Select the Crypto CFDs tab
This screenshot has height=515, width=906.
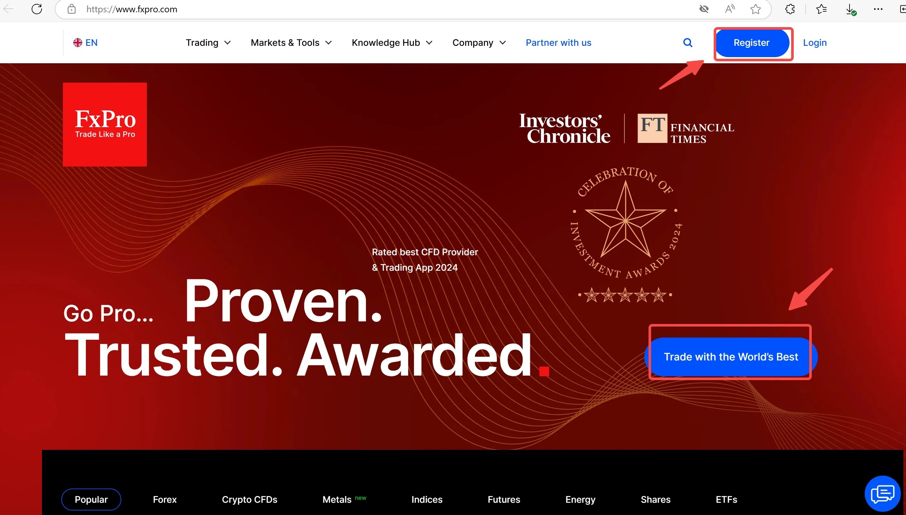click(x=250, y=500)
